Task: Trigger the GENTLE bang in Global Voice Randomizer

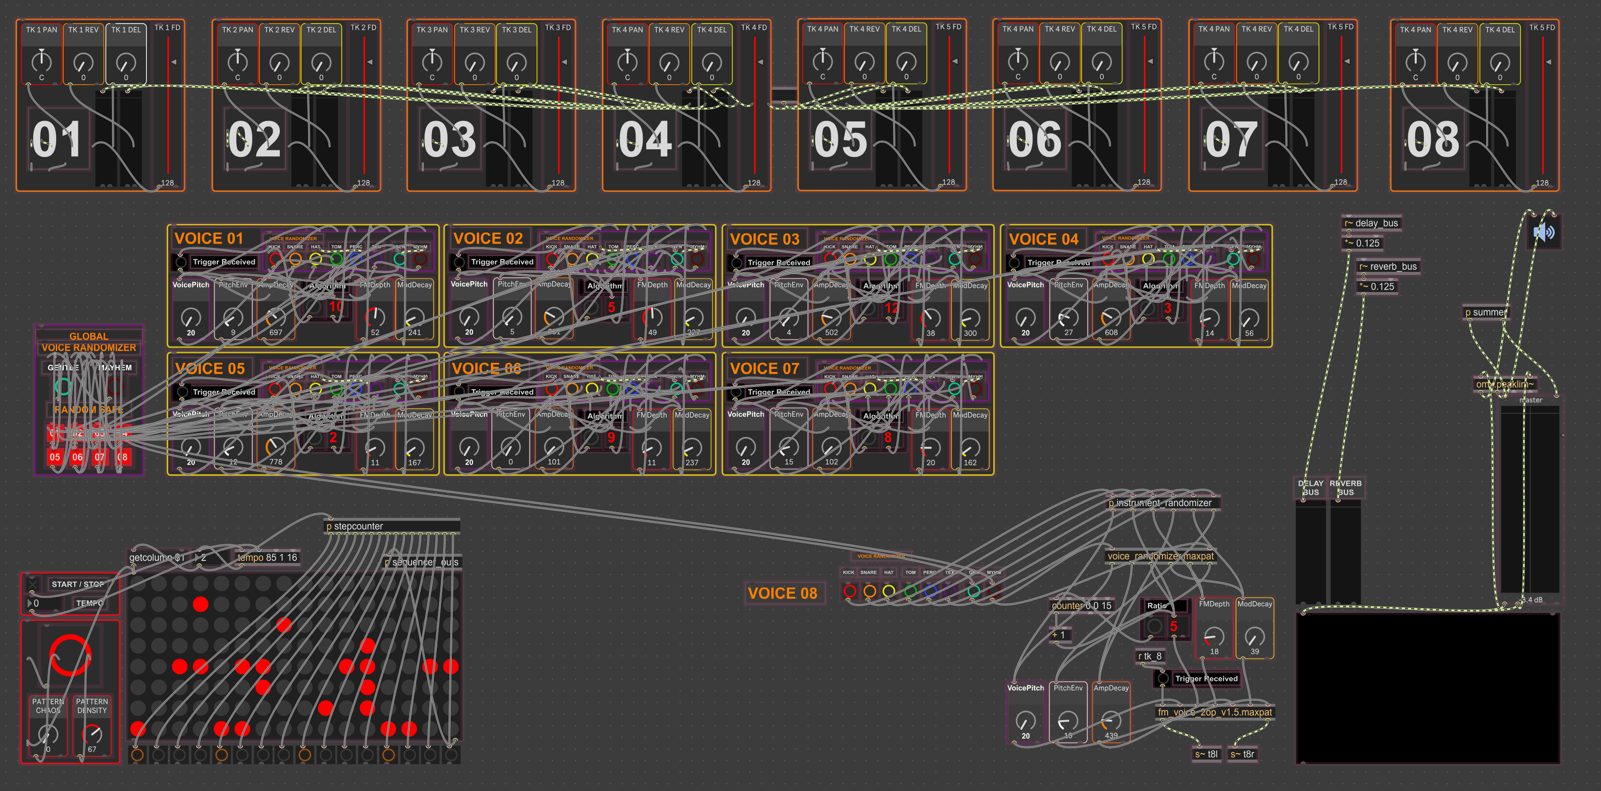Action: [x=64, y=387]
